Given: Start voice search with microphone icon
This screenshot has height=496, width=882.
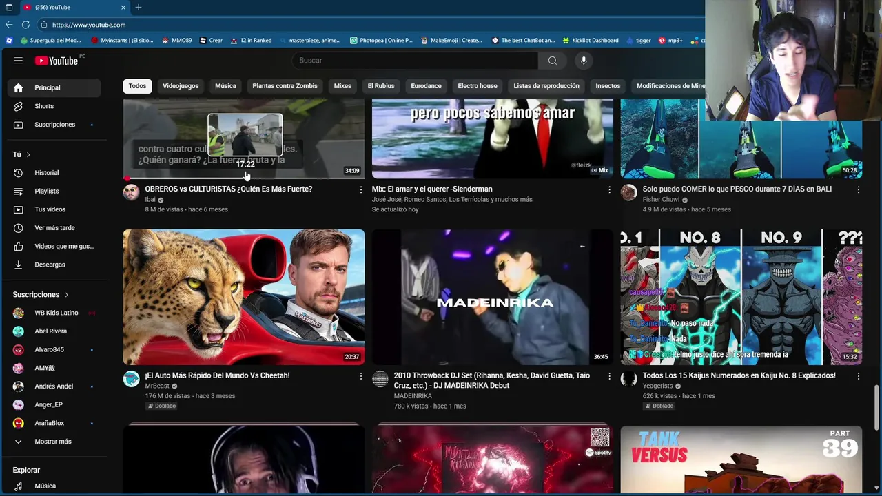Looking at the screenshot, I should 584,61.
